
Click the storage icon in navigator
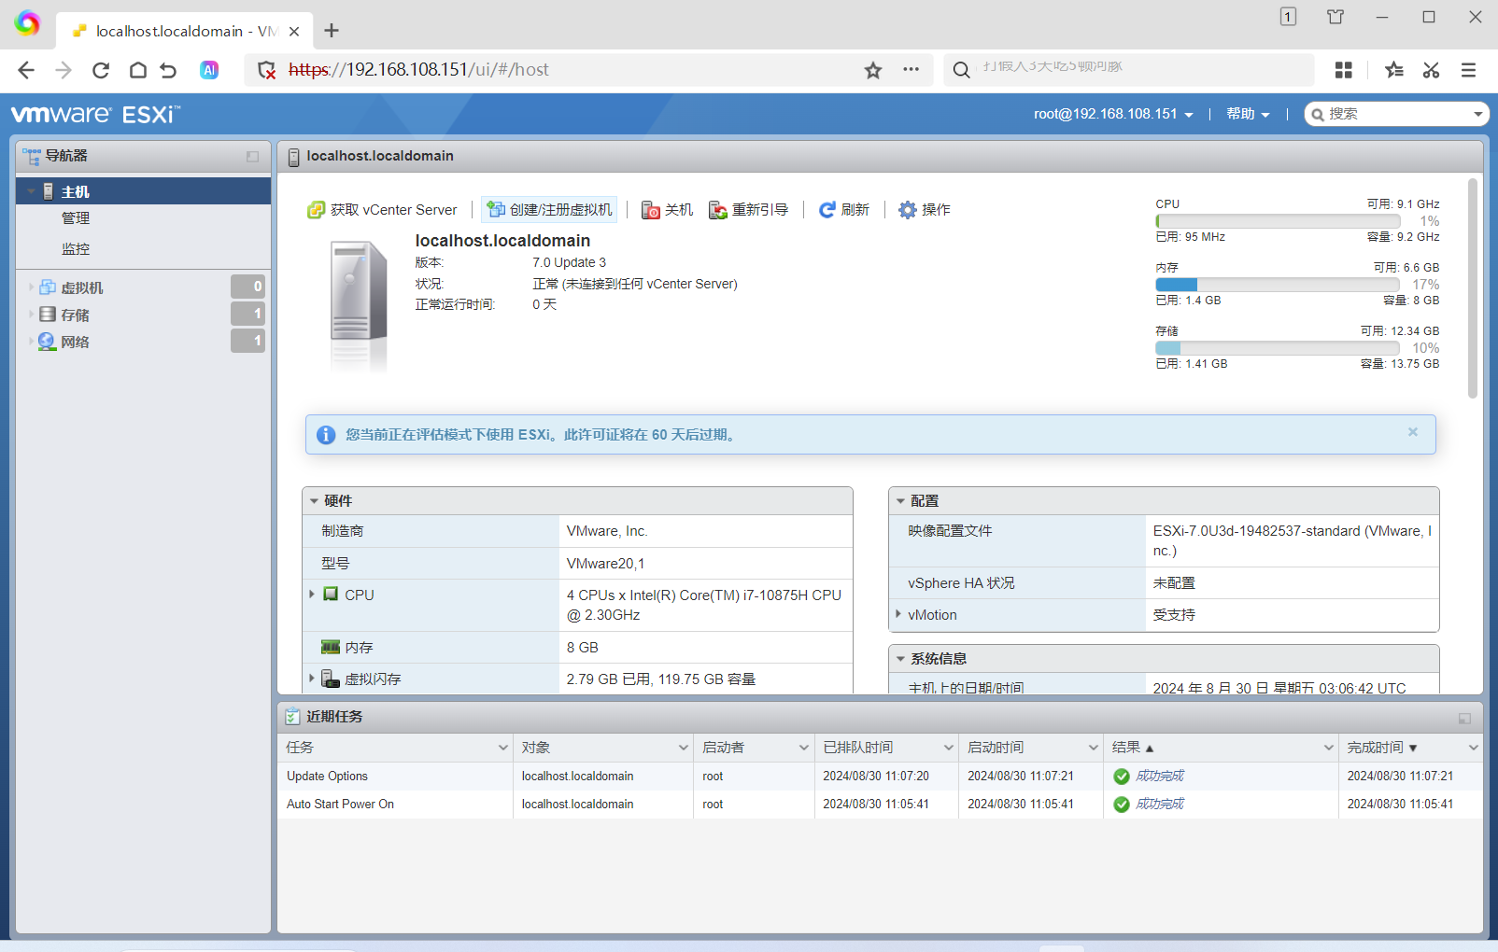pyautogui.click(x=48, y=315)
